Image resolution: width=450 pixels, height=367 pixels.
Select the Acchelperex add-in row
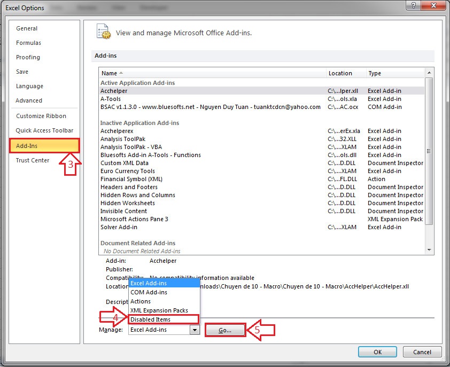pos(262,131)
